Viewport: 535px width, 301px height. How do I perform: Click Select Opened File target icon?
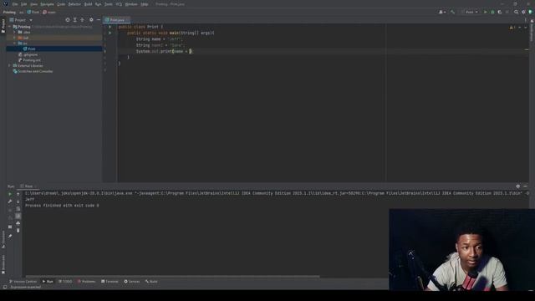coord(68,20)
